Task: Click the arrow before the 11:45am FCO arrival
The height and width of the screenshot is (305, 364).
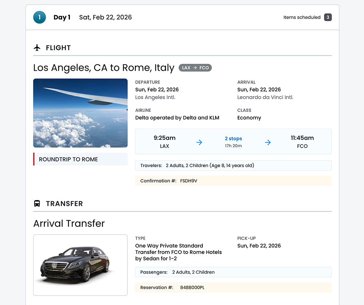Action: tap(268, 142)
